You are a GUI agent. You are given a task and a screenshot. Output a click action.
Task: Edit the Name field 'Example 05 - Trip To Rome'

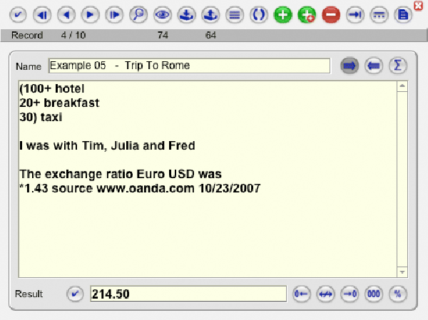pos(189,66)
